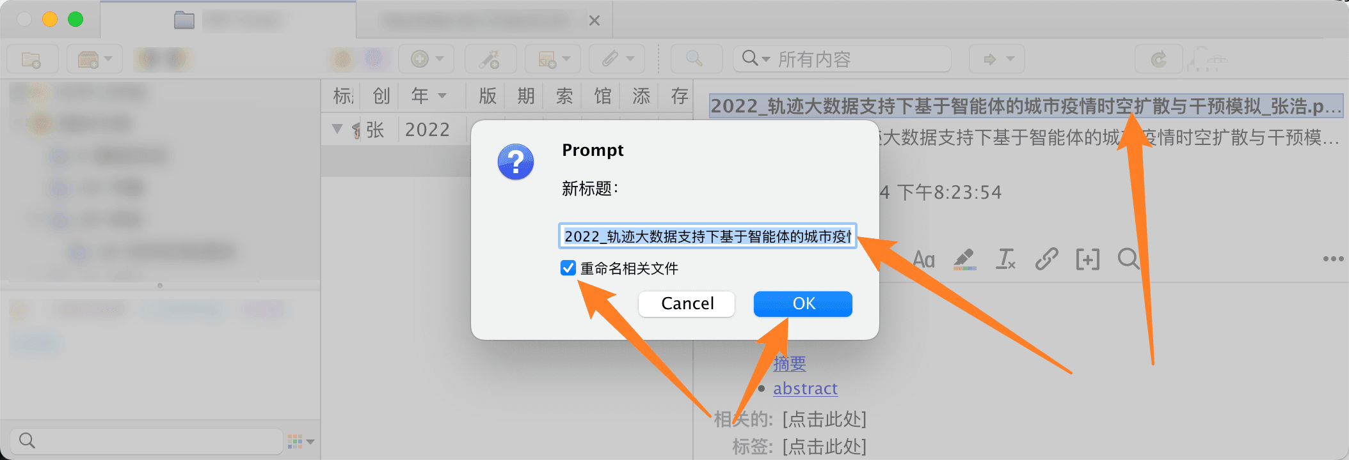The width and height of the screenshot is (1349, 460).
Task: Click OK to confirm the new title
Action: pos(803,303)
